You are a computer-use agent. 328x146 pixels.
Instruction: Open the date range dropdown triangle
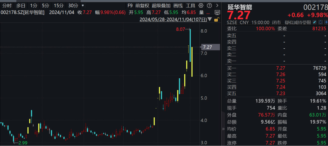click(x=210, y=20)
